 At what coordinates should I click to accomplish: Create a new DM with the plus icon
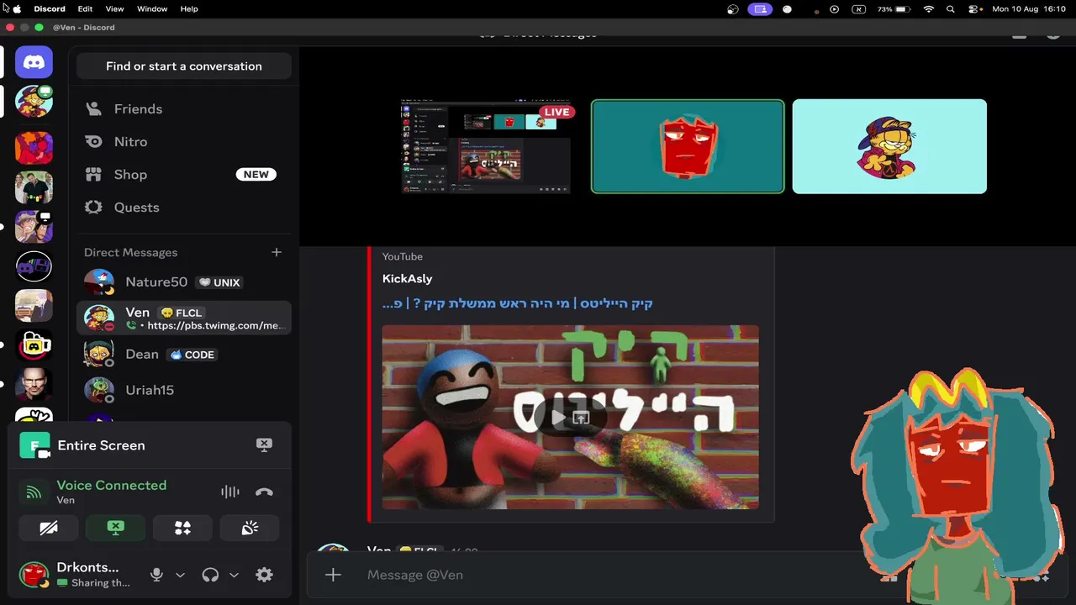(x=277, y=252)
